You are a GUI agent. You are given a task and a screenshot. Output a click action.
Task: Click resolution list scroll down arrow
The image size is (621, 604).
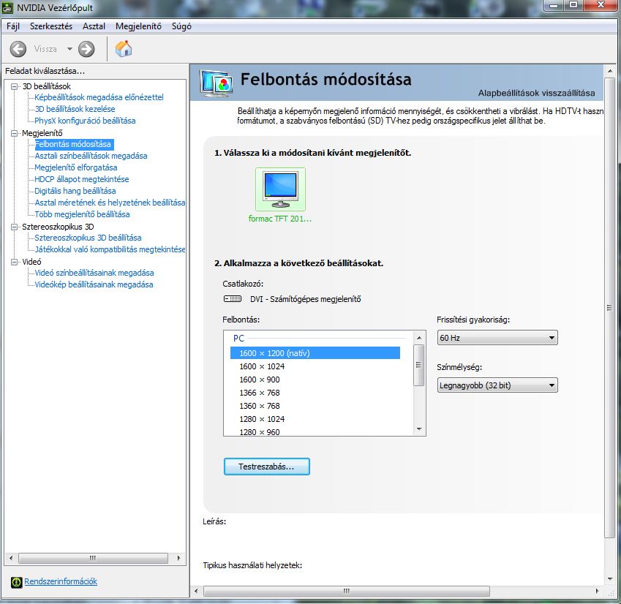pos(419,429)
